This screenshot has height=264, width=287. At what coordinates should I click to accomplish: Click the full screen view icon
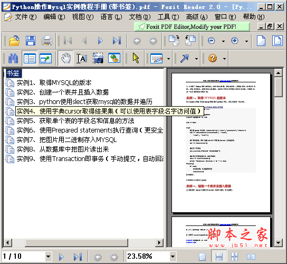coord(46,59)
